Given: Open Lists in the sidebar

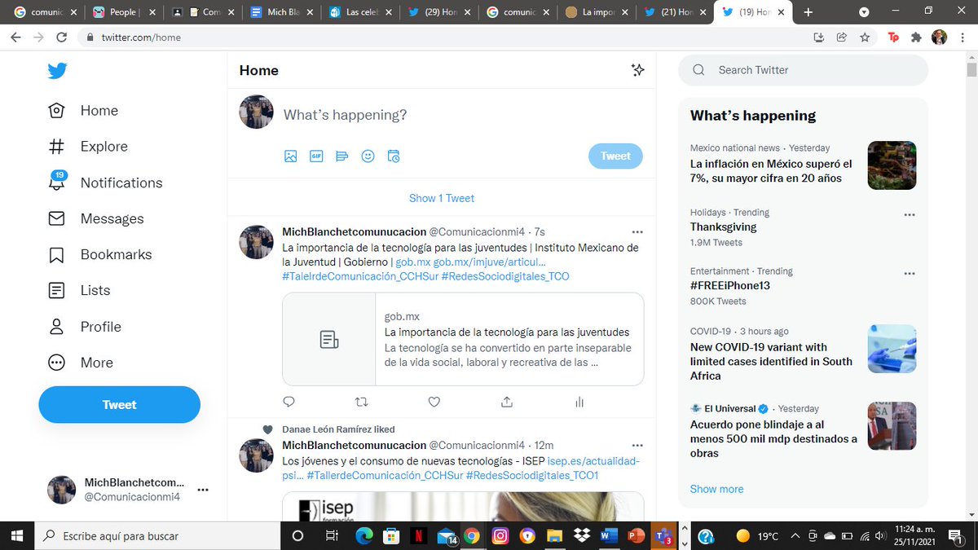Looking at the screenshot, I should tap(79, 290).
